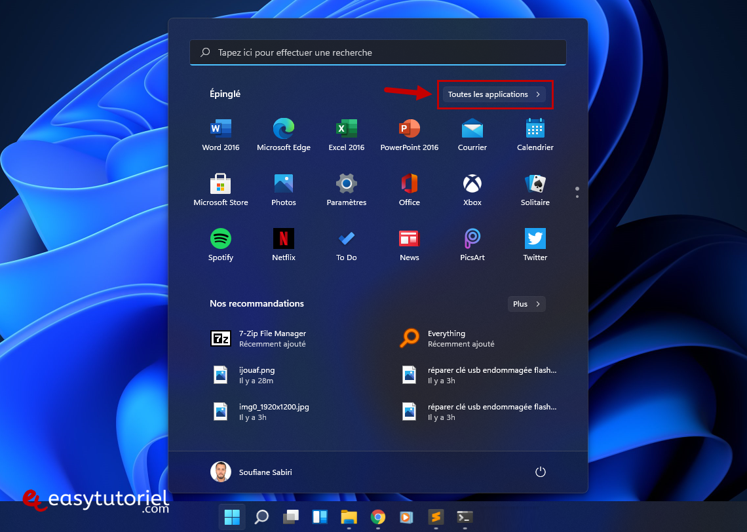747x532 pixels.
Task: Click the Plus recommendations button
Action: (526, 304)
